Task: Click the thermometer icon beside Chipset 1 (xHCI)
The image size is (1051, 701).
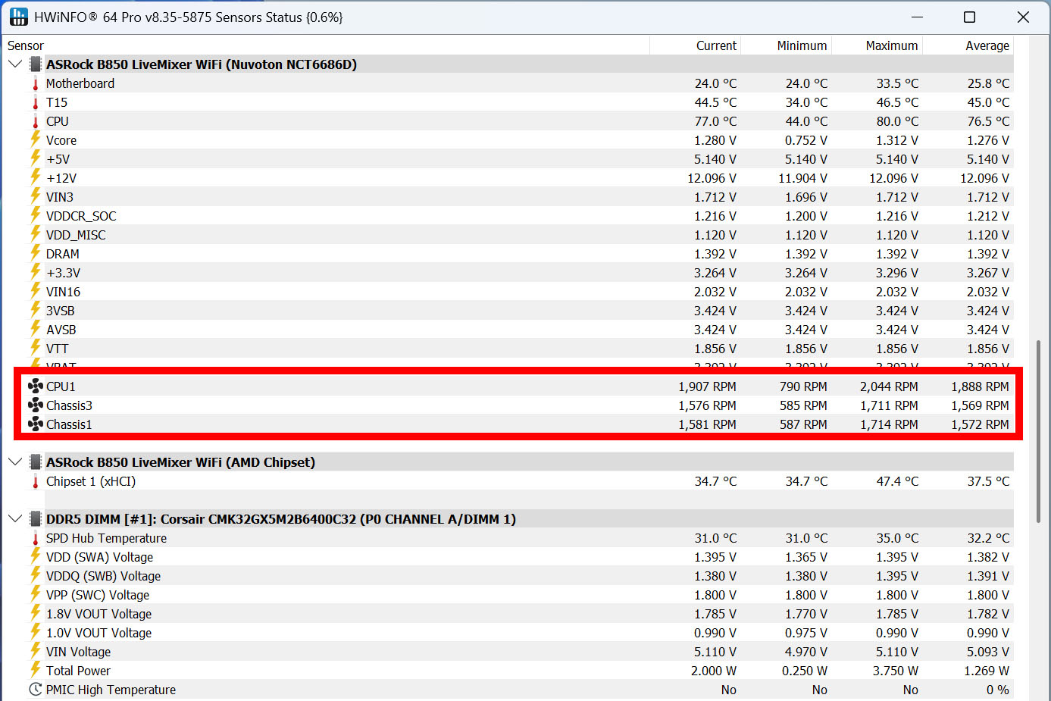Action: [x=35, y=481]
